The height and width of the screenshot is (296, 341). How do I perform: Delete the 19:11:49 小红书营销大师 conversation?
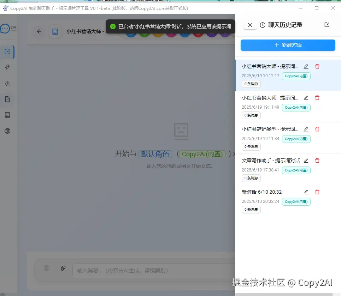pos(317,98)
